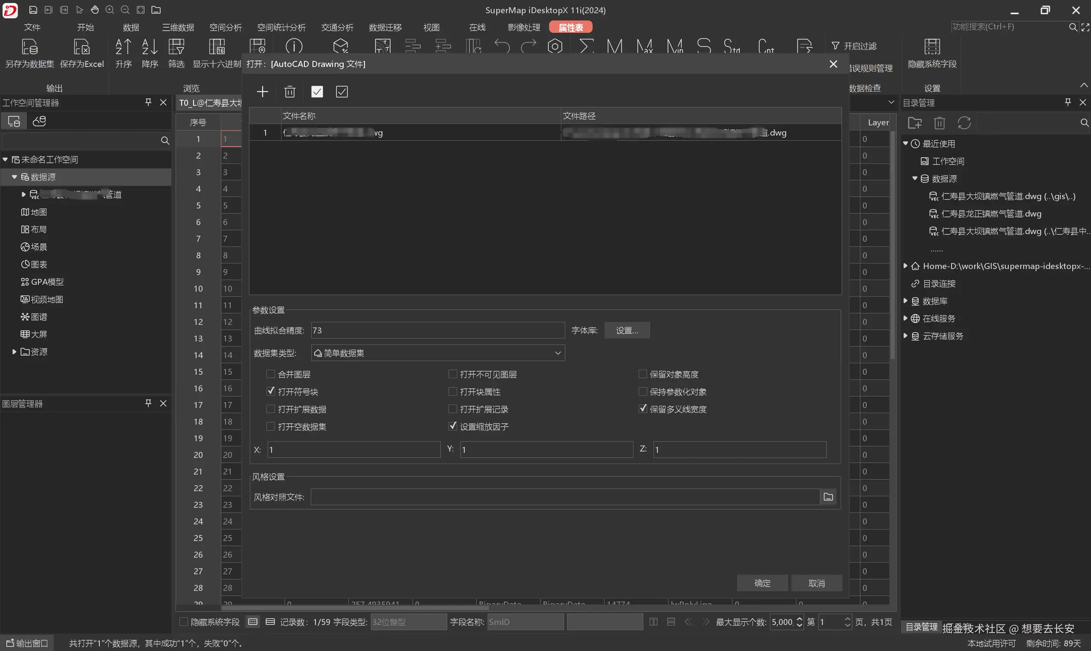Add a file with the plus icon

(x=262, y=92)
